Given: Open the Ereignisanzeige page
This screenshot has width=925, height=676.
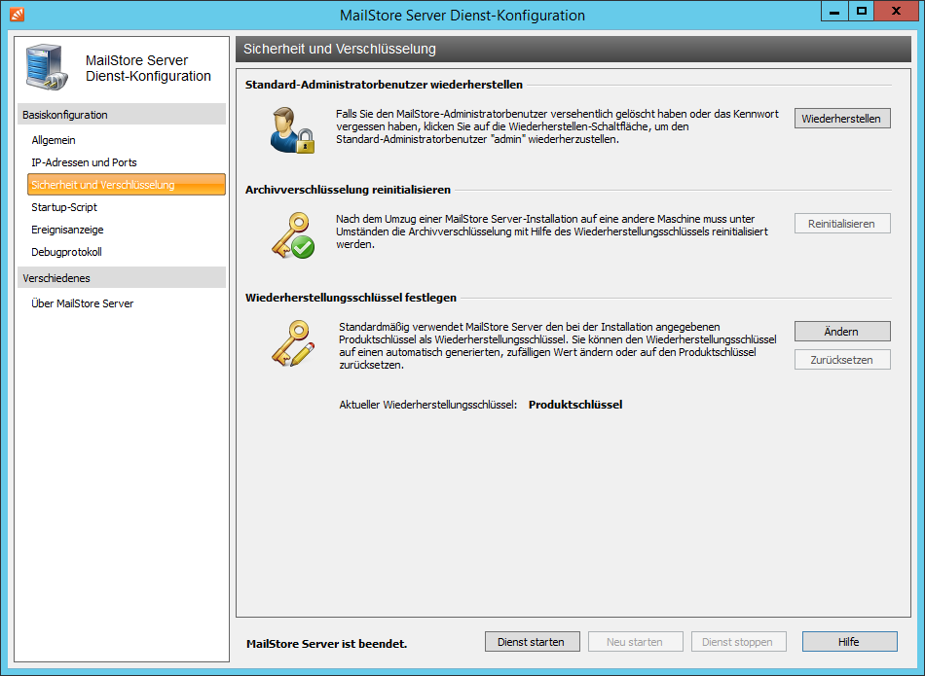Looking at the screenshot, I should pos(67,230).
